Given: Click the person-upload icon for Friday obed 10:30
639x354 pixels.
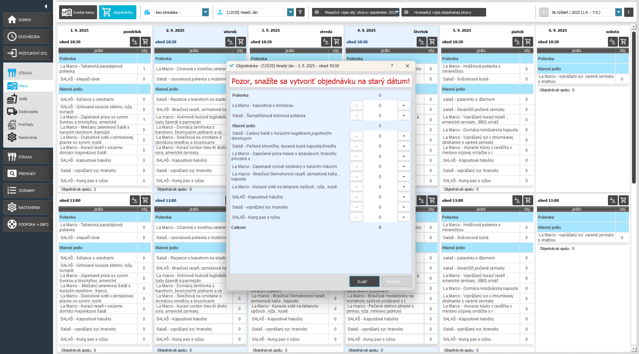Looking at the screenshot, I should pos(517,42).
